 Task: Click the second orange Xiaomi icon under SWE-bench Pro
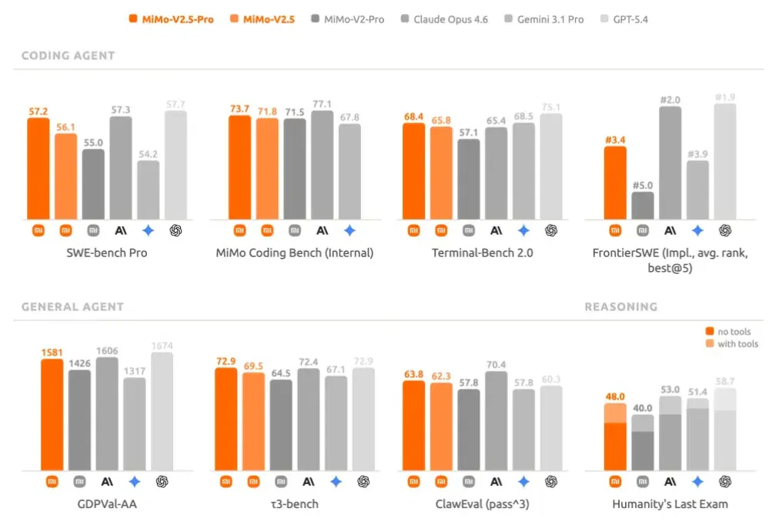66,230
